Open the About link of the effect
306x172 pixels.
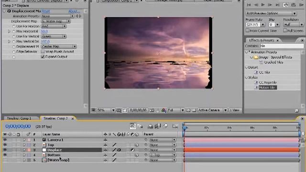(x=74, y=11)
